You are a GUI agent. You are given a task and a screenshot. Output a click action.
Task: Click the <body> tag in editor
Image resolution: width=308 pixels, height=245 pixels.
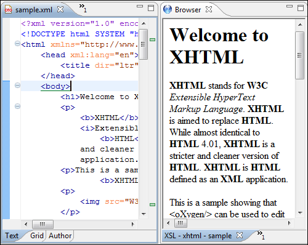point(55,86)
